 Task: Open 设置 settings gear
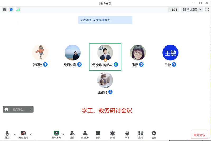pos(154,134)
